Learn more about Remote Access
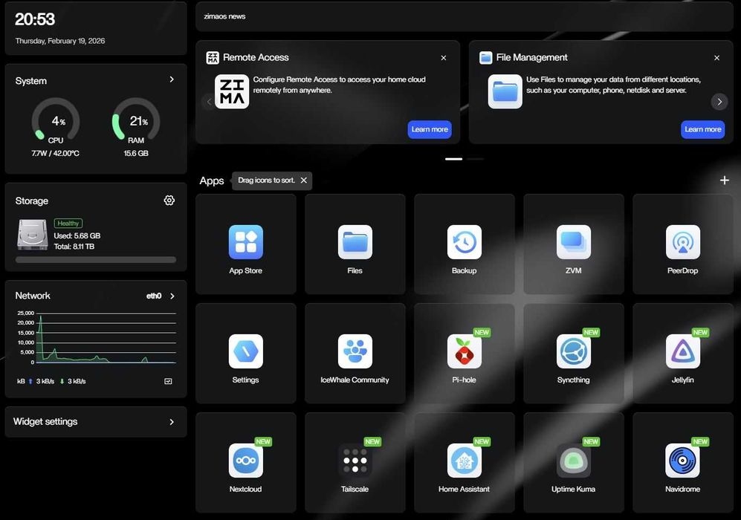The width and height of the screenshot is (741, 520). click(x=430, y=129)
